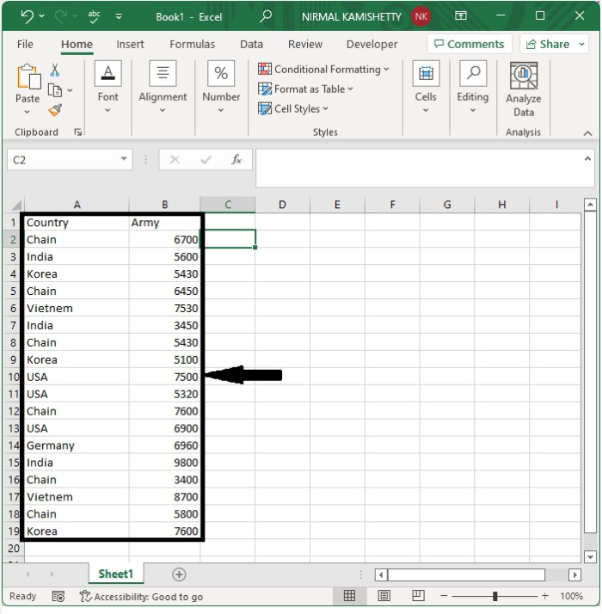The height and width of the screenshot is (614, 602).
Task: Switch to Page Break Preview icon
Action: (418, 596)
